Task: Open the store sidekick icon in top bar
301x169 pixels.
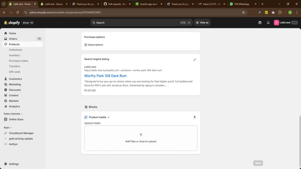Action: pos(260,23)
